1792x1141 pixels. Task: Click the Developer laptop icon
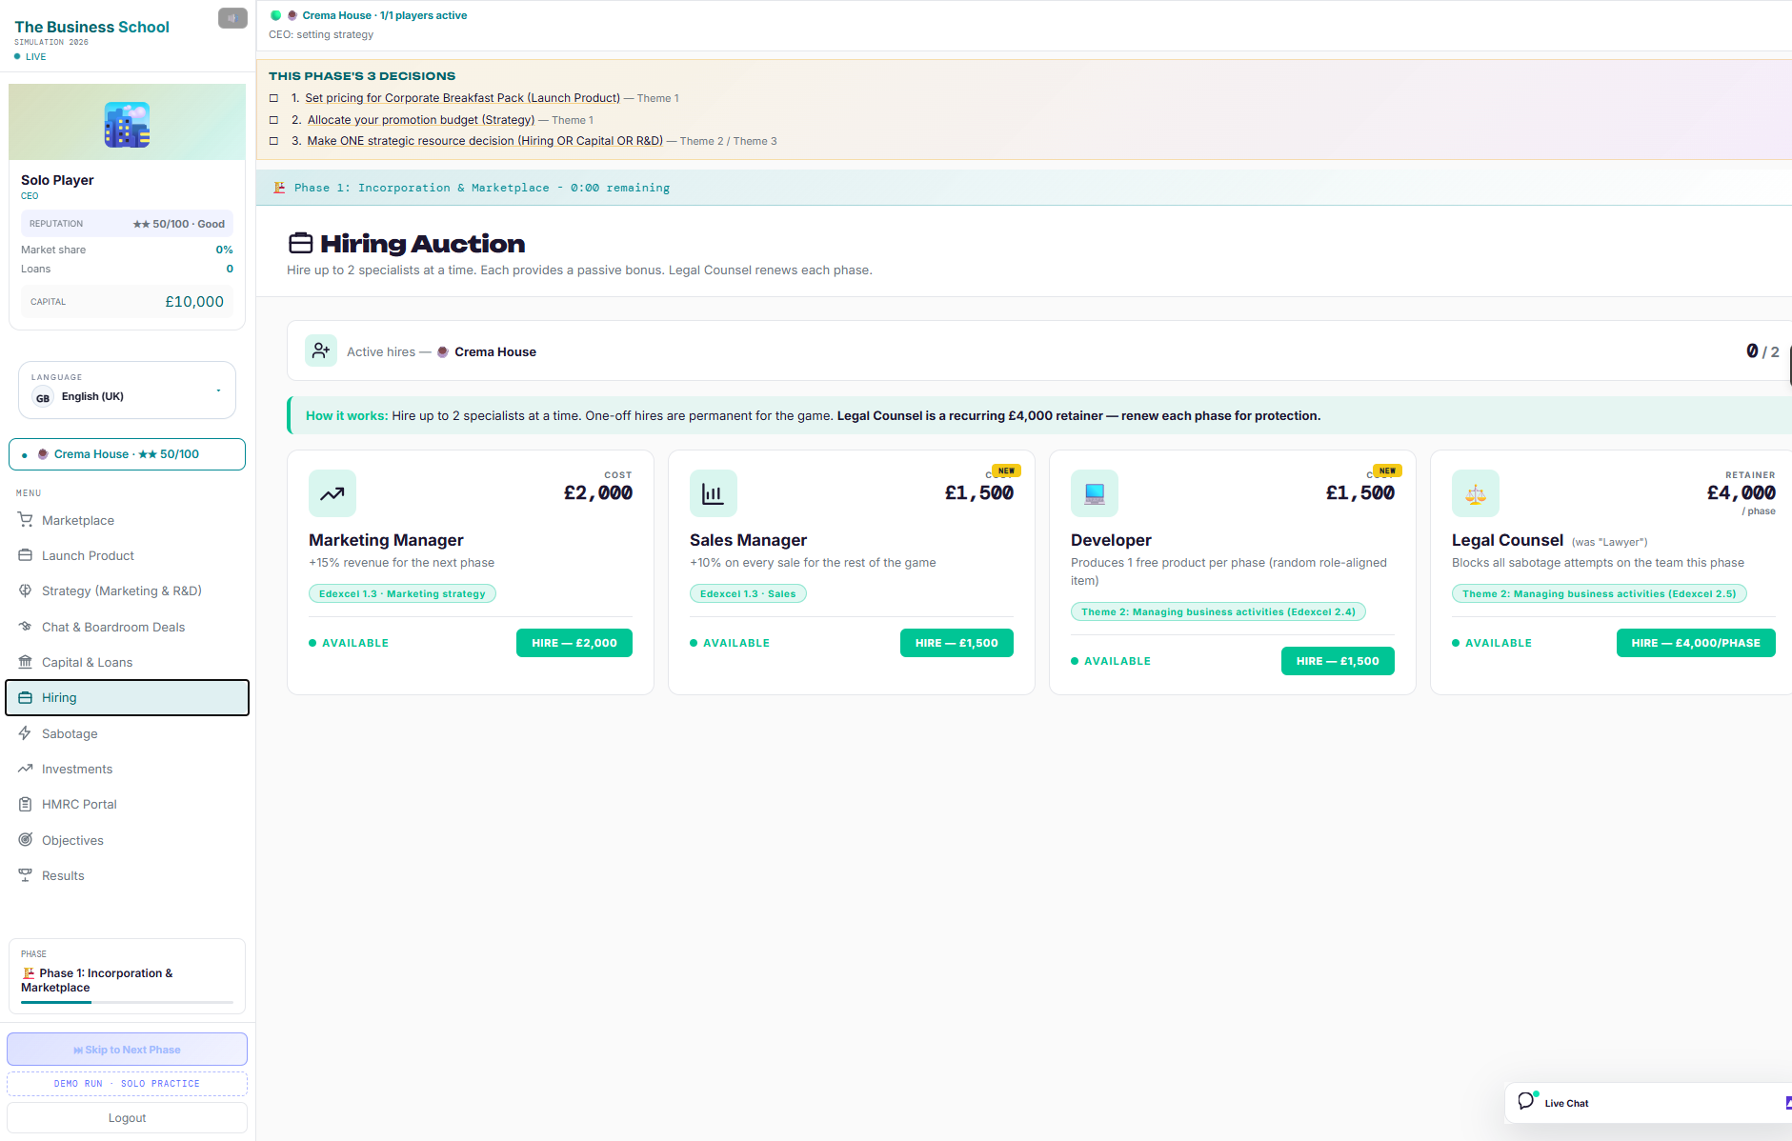point(1095,493)
